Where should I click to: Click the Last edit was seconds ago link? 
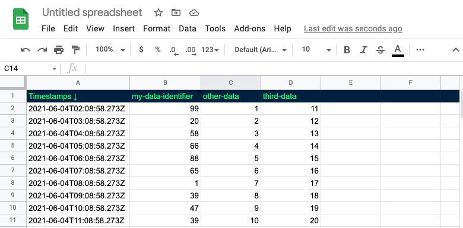click(x=353, y=28)
